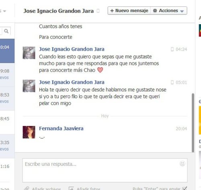Click mobile icon beside header name
This screenshot has height=190, width=201.
click(98, 11)
